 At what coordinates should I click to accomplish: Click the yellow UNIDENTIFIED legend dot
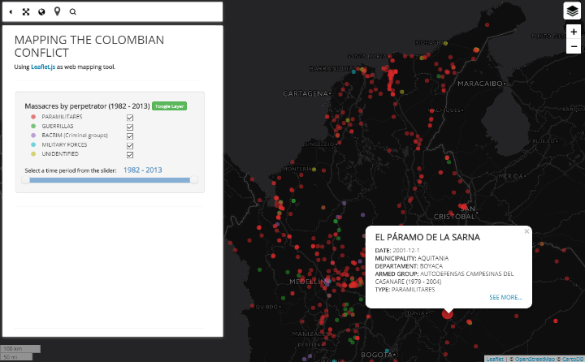[x=33, y=154]
